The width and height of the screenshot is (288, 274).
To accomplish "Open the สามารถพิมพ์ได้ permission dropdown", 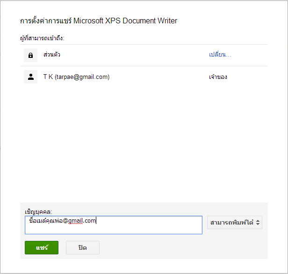I will click(x=235, y=223).
